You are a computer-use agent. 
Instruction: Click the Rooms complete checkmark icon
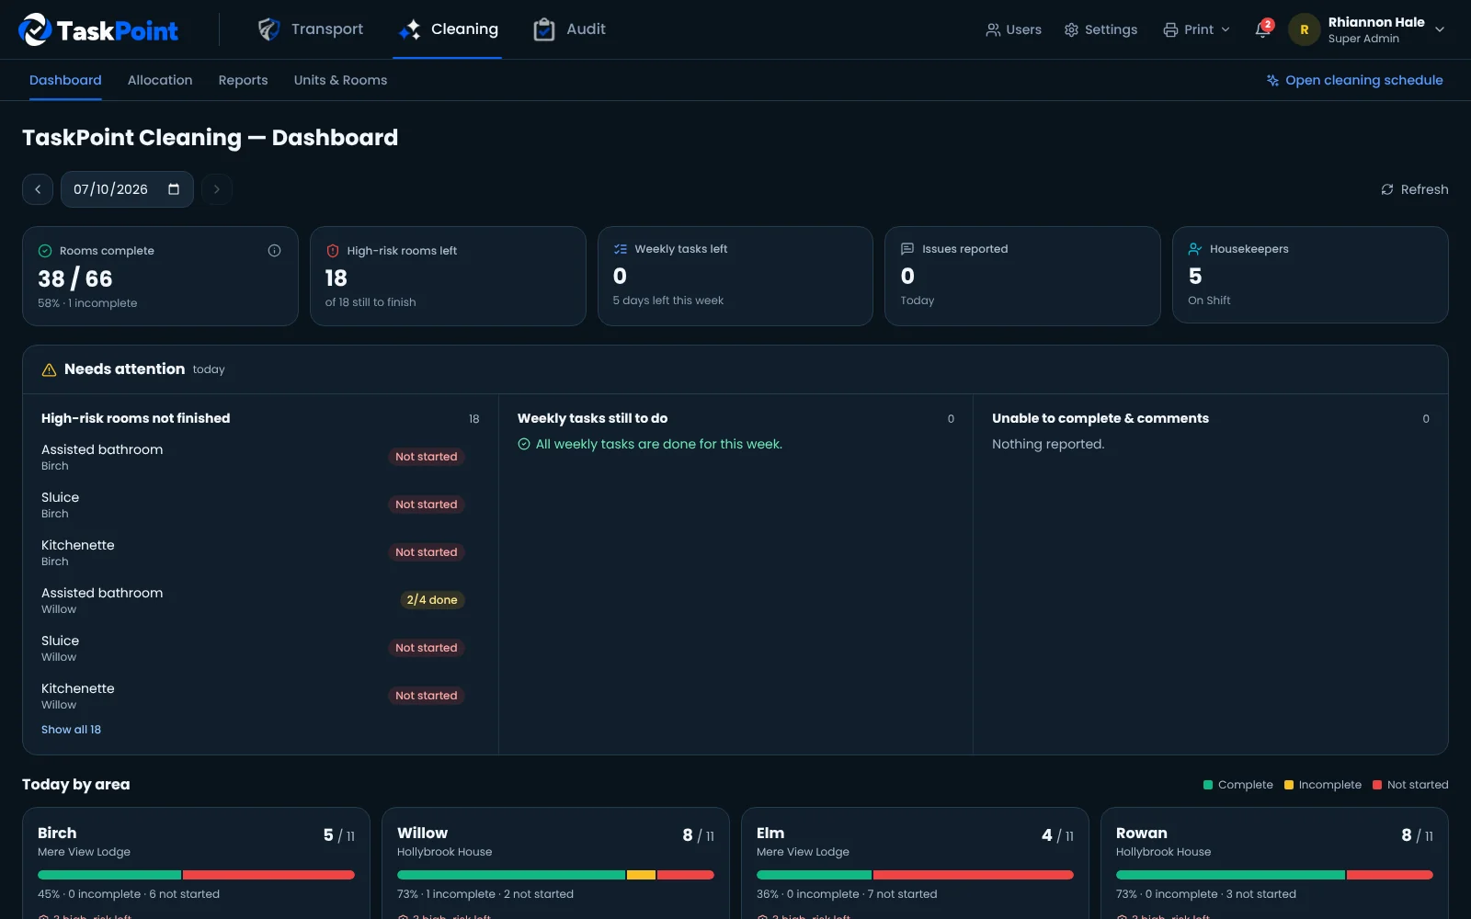pyautogui.click(x=45, y=251)
